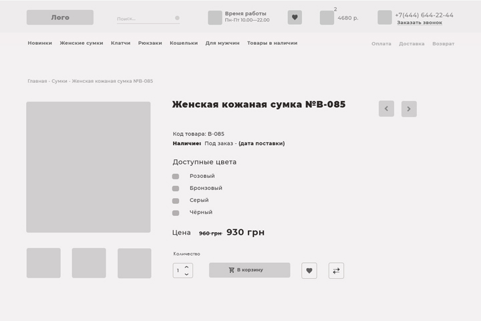Click the Заказать звонок link
The width and height of the screenshot is (481, 321).
tap(420, 23)
